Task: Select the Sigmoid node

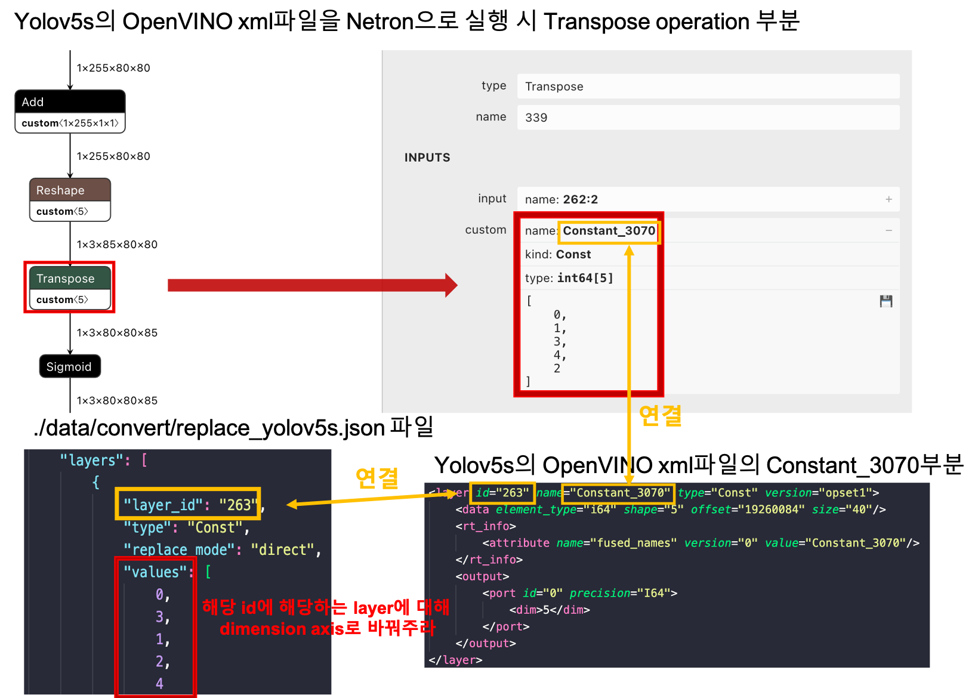Action: pos(69,366)
